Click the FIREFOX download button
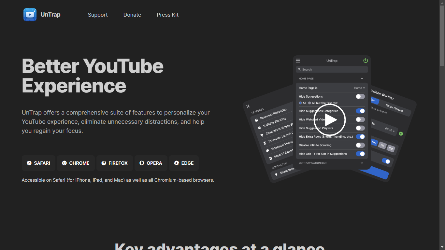 point(115,163)
